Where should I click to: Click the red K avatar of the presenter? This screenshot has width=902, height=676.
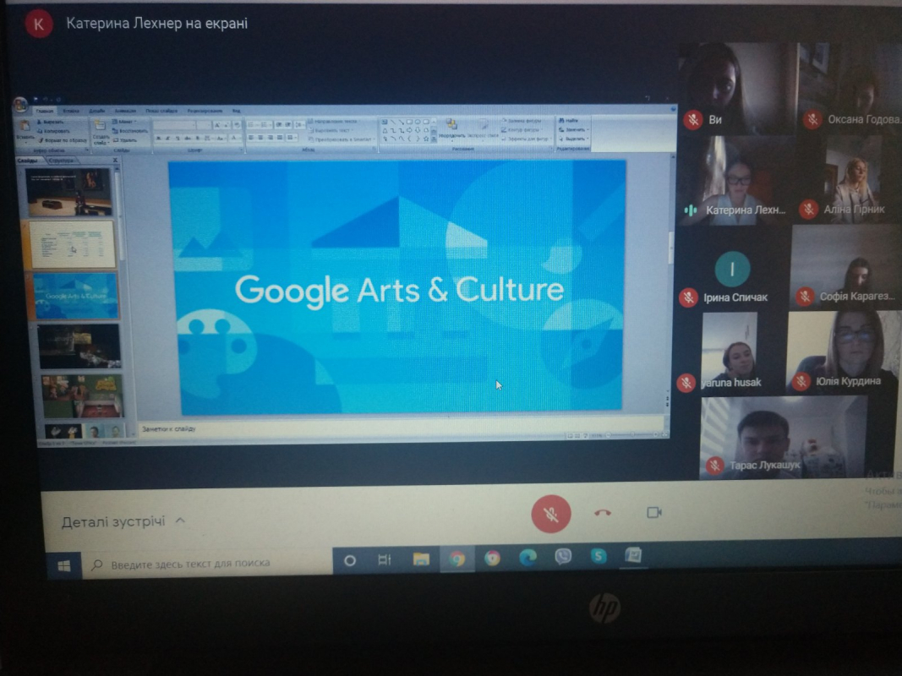point(39,25)
